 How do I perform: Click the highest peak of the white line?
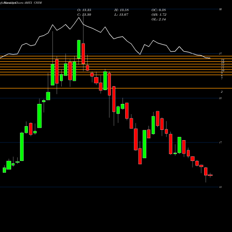(79, 18)
